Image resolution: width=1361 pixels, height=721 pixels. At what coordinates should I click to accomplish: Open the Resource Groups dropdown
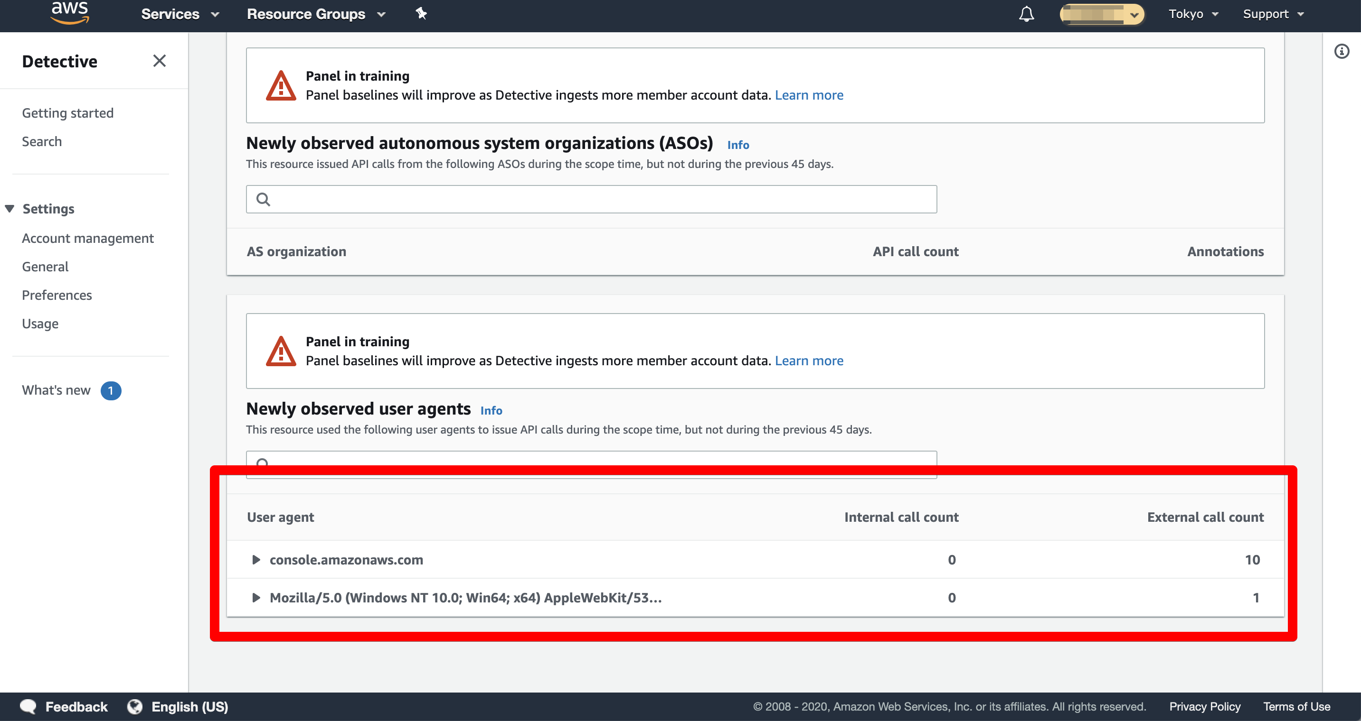(x=316, y=14)
